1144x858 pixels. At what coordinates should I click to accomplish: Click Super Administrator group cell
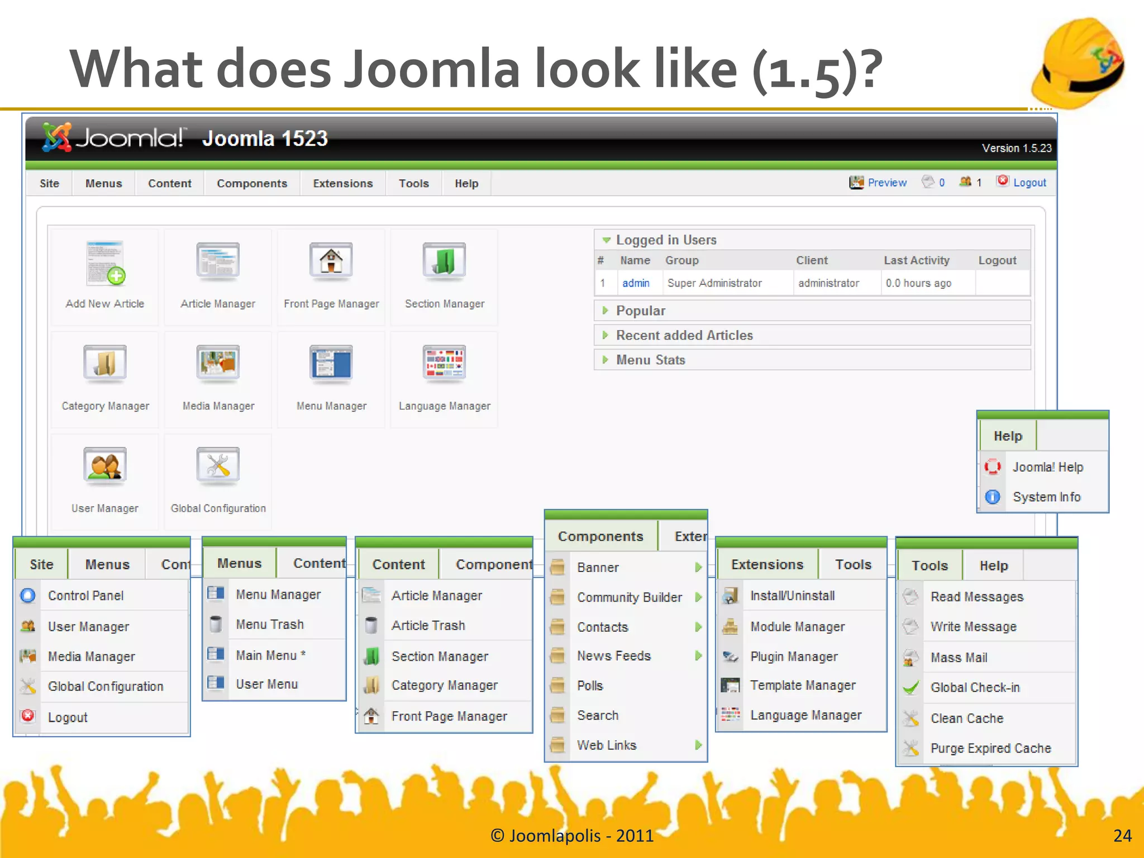click(x=714, y=283)
